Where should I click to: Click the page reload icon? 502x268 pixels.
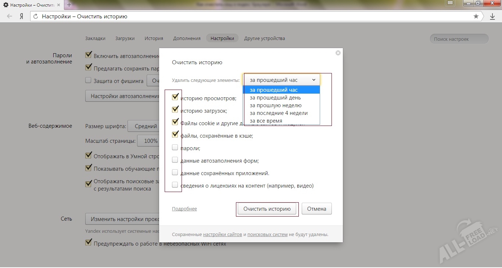click(x=36, y=17)
